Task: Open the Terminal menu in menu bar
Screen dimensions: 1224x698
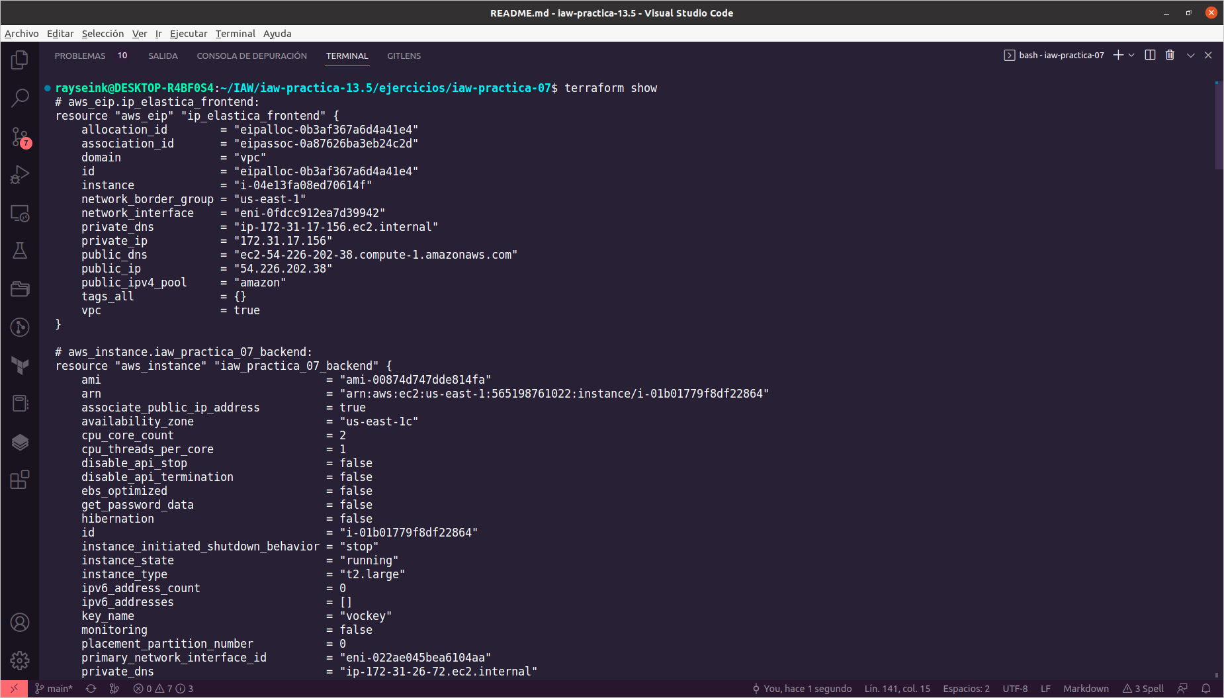Action: tap(235, 34)
